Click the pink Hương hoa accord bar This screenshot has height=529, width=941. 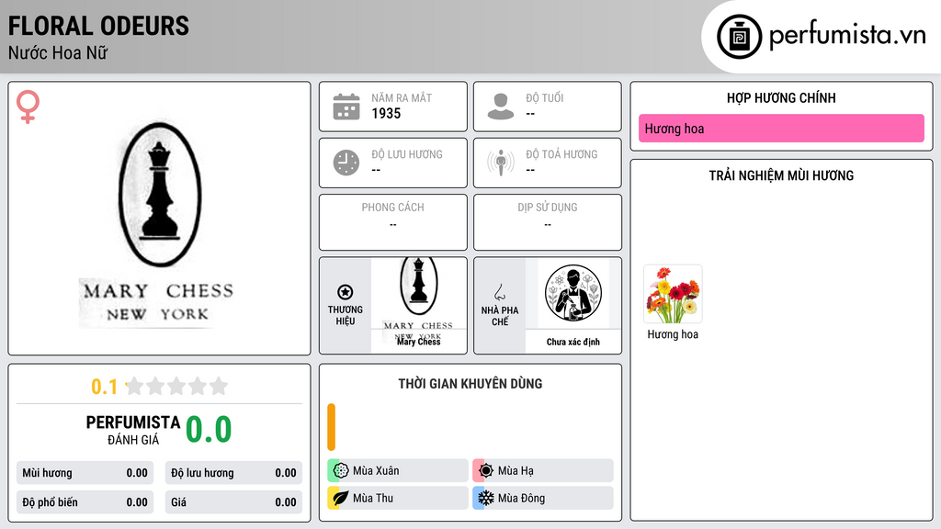click(781, 129)
